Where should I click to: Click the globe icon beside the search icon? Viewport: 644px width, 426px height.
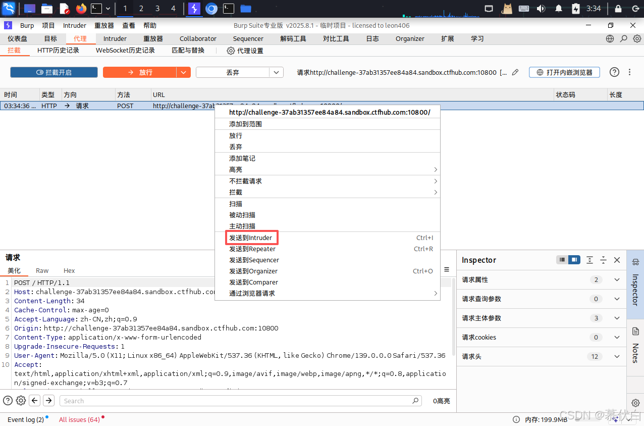[610, 38]
